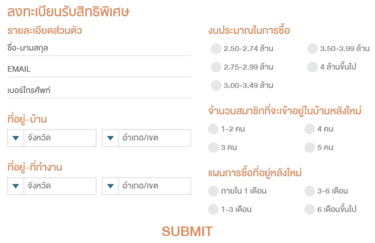
Task: Expand workplace อำเภอ/เขต dropdown
Action: (x=146, y=186)
